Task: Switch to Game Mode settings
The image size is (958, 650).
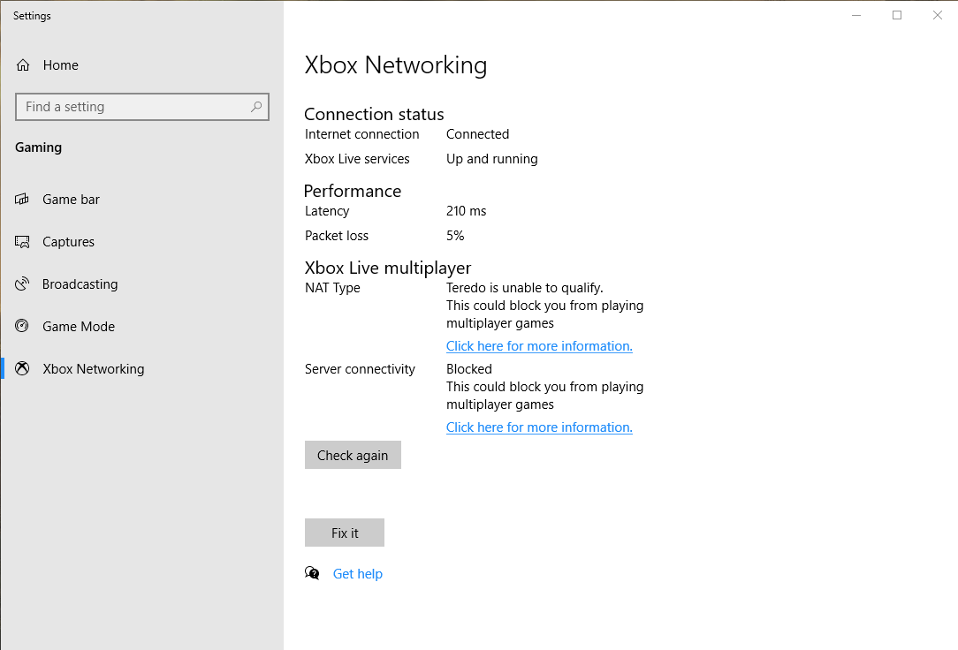Action: point(141,327)
